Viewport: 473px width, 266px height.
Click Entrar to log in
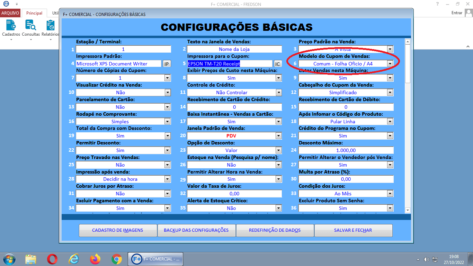coord(457,13)
